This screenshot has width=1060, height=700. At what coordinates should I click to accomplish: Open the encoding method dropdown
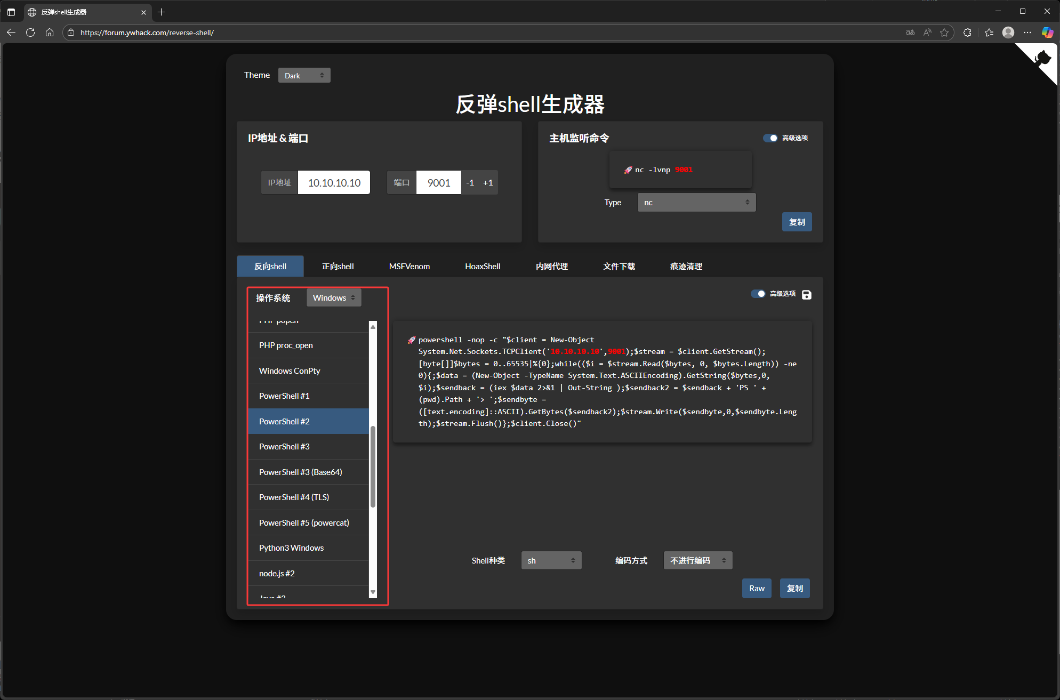coord(697,560)
